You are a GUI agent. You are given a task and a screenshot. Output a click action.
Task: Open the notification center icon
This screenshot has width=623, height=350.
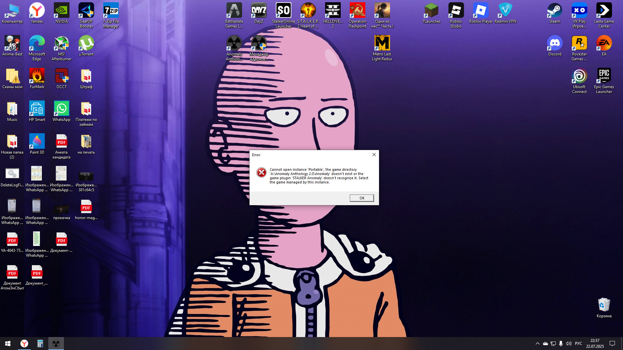click(x=612, y=344)
